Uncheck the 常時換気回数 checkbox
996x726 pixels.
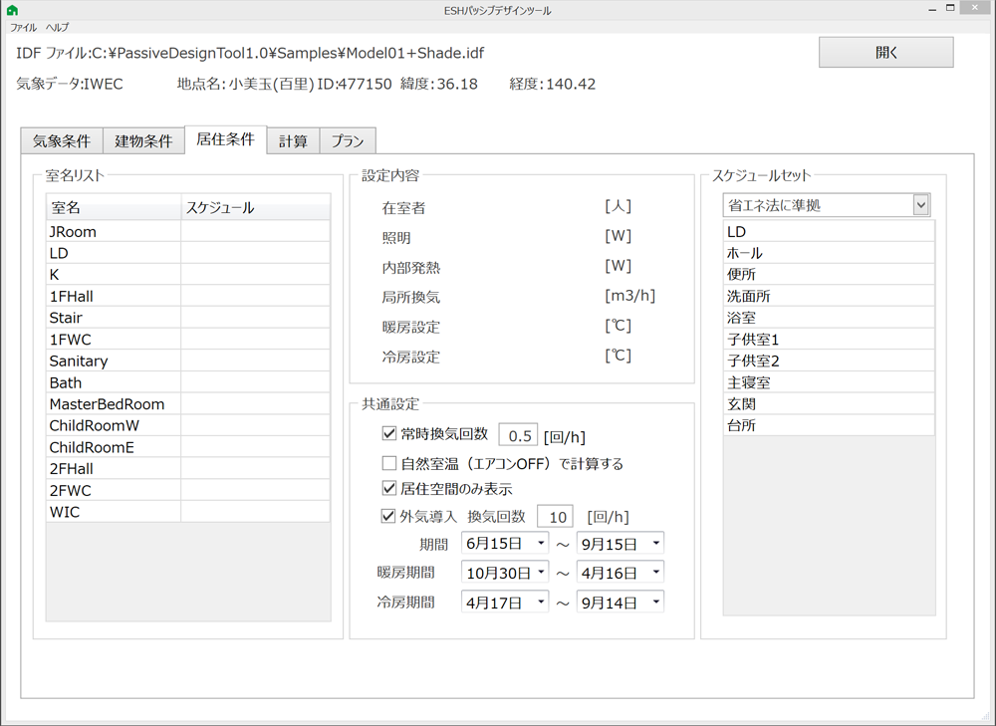tap(389, 434)
